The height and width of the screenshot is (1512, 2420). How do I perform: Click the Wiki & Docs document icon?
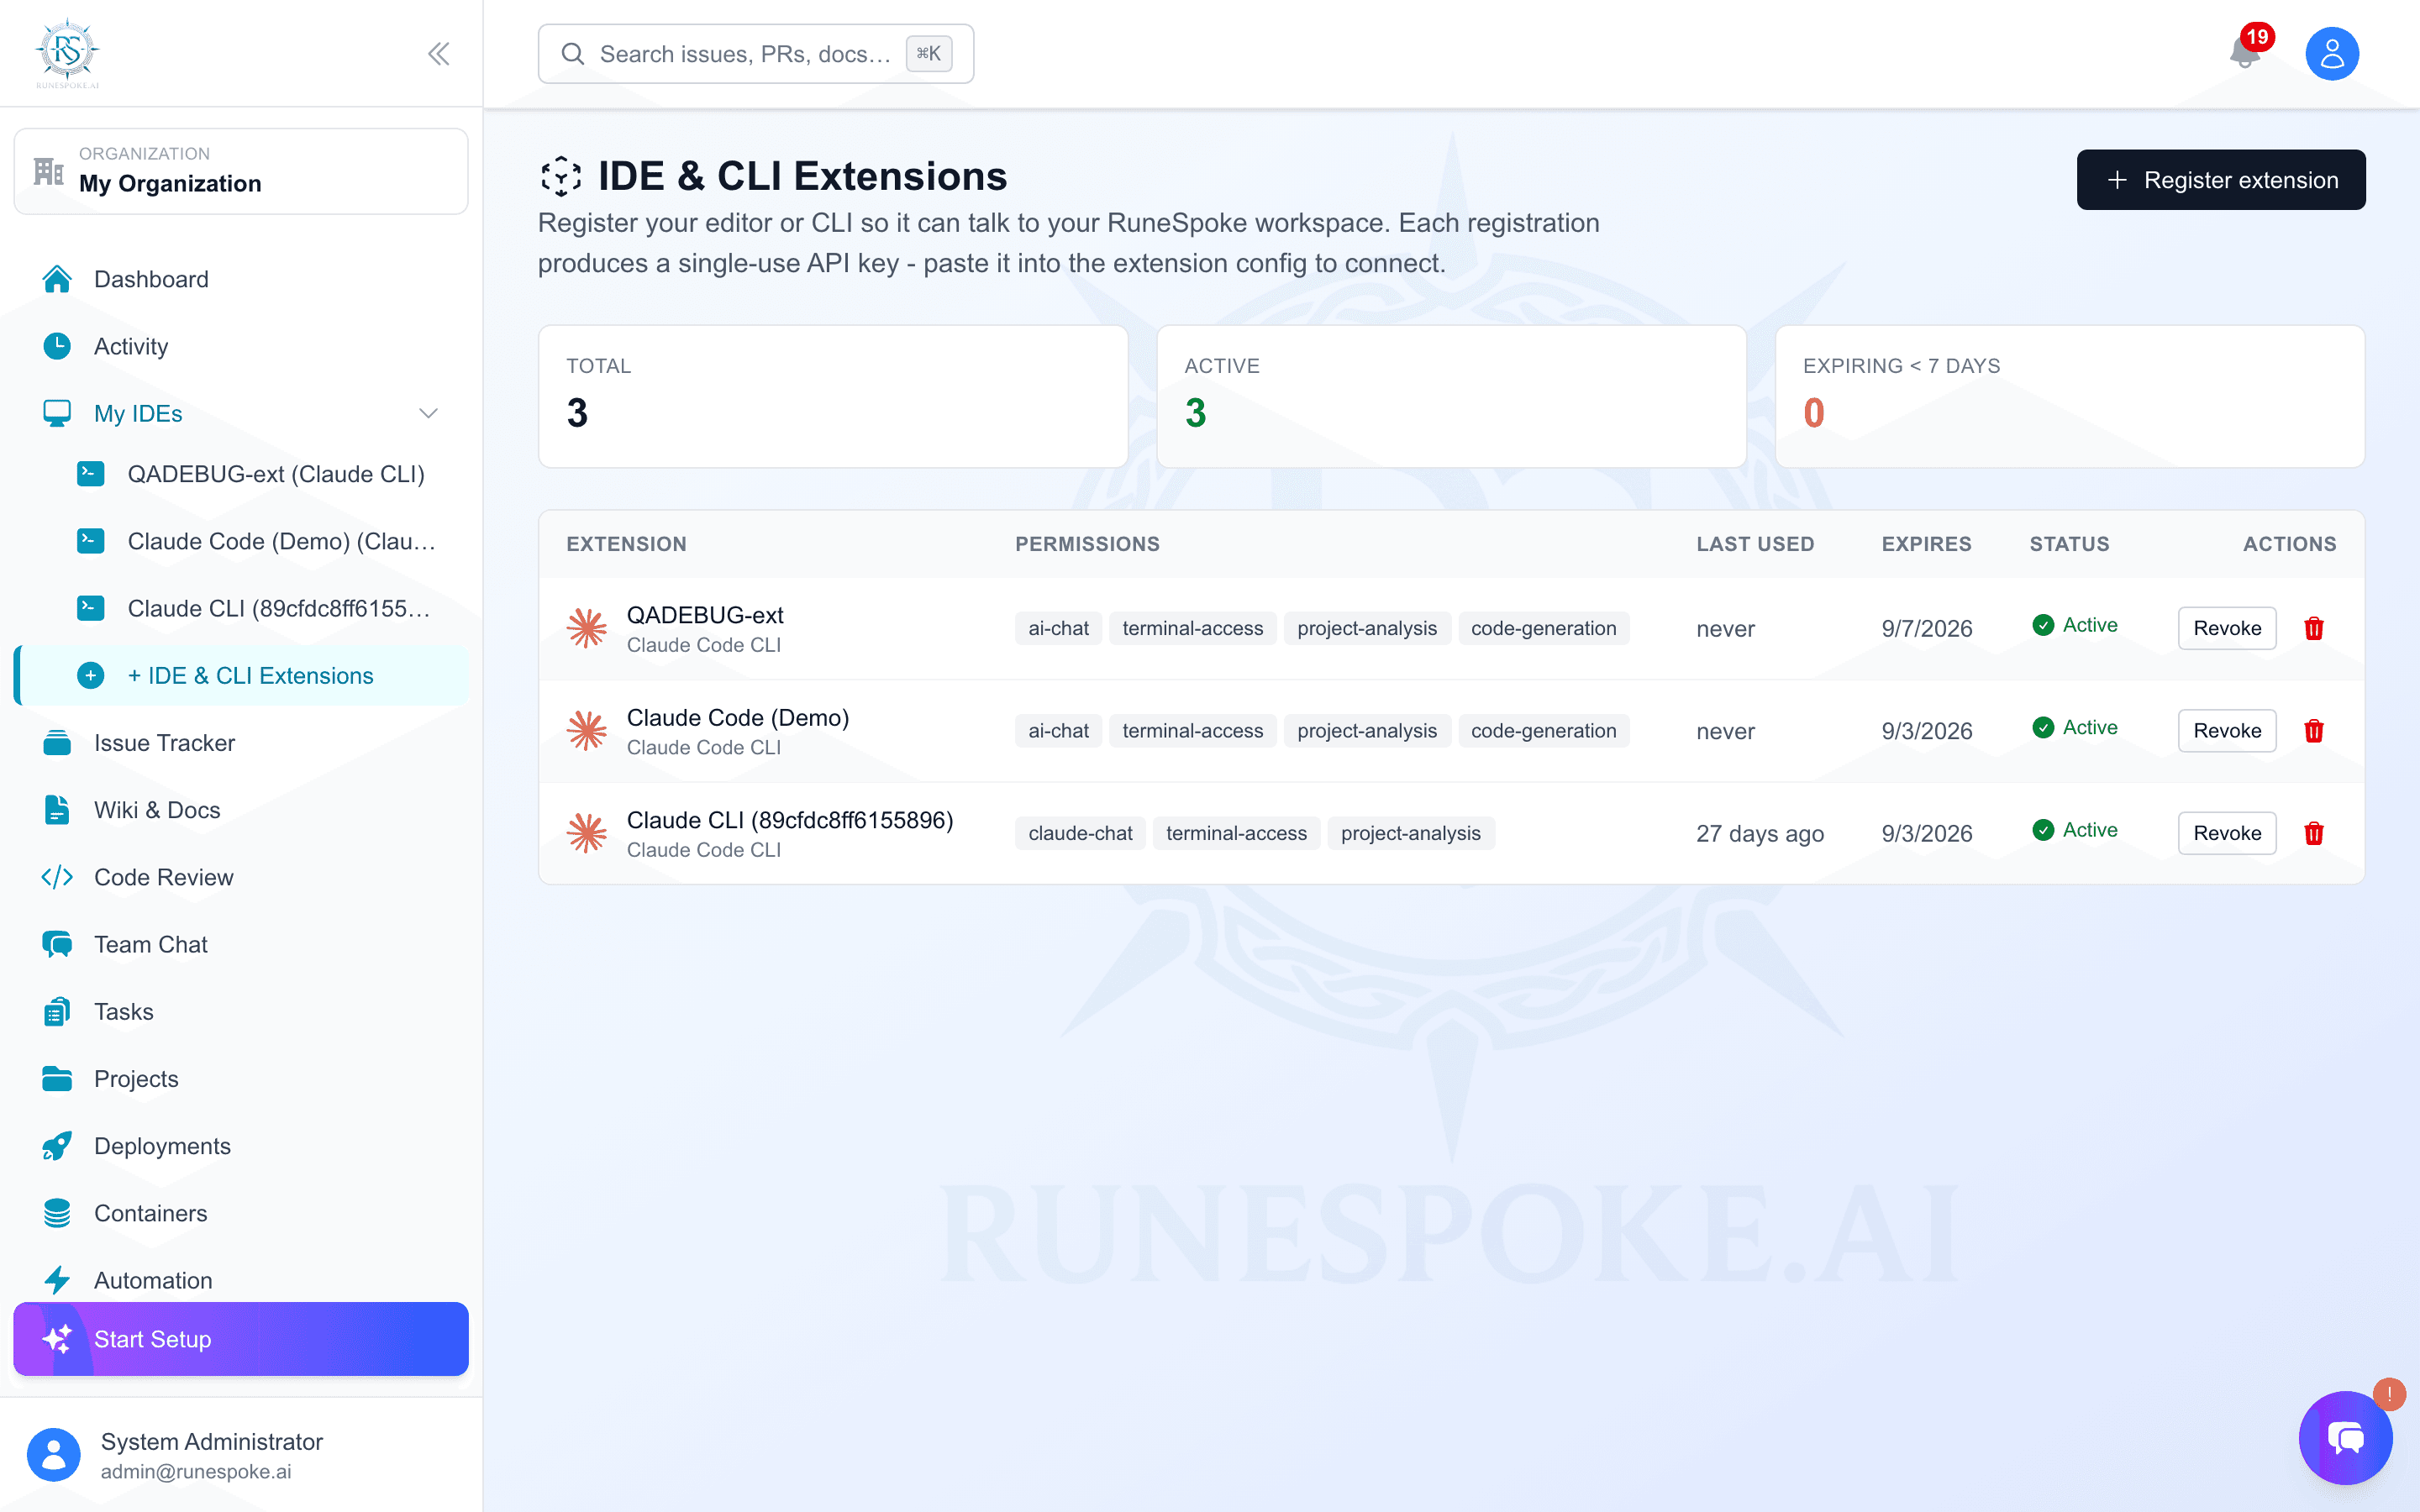[x=57, y=810]
